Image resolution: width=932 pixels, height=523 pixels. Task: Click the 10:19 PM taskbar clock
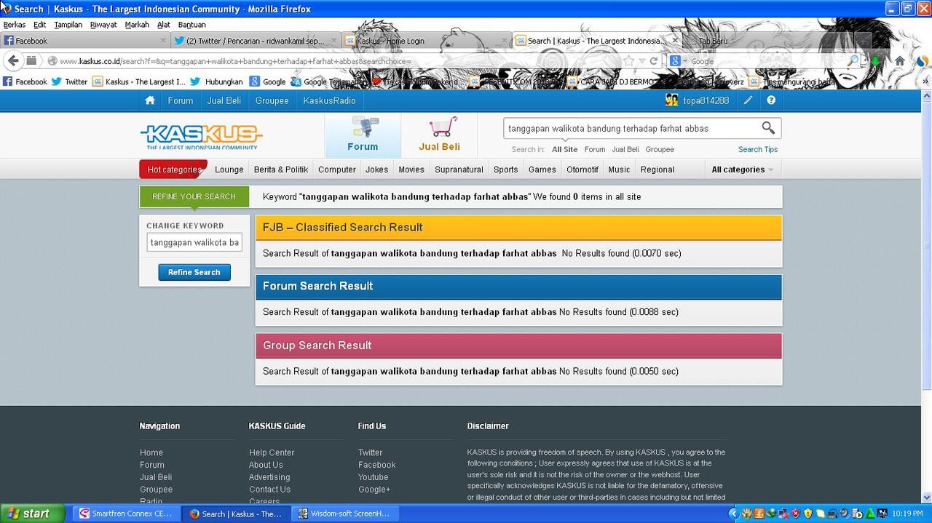pos(907,514)
